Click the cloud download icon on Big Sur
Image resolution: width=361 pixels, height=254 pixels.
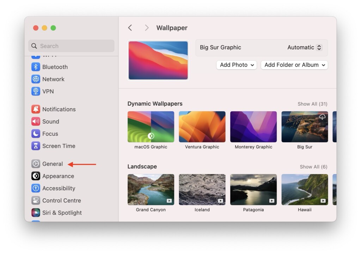[x=322, y=117]
